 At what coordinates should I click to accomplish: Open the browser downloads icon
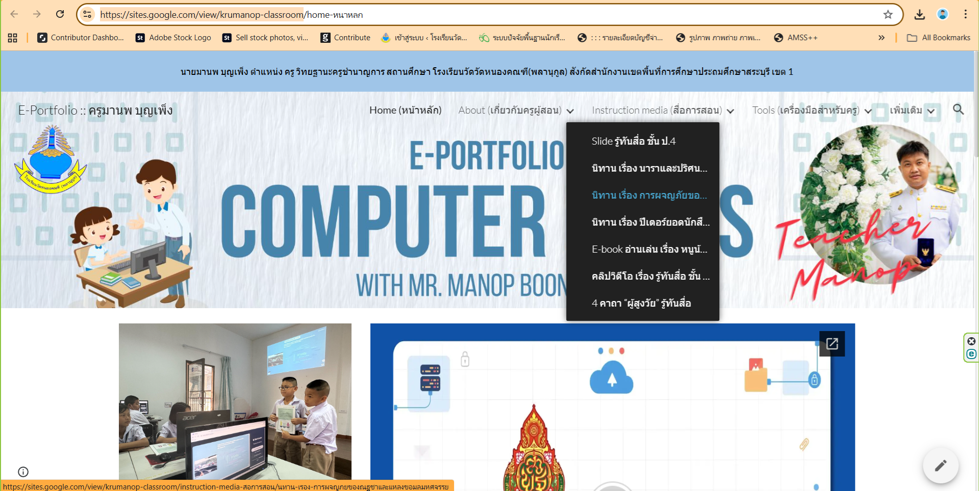click(x=919, y=15)
